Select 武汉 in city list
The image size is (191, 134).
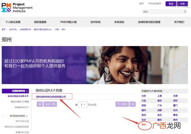tap(159, 115)
